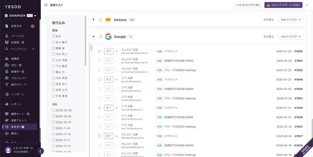Open 権限セット一覧 grid icon
Viewport: 313px width, 157px height.
click(x=7, y=114)
